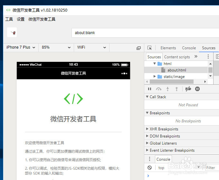Open the console drawer three-dot menu

point(149,159)
